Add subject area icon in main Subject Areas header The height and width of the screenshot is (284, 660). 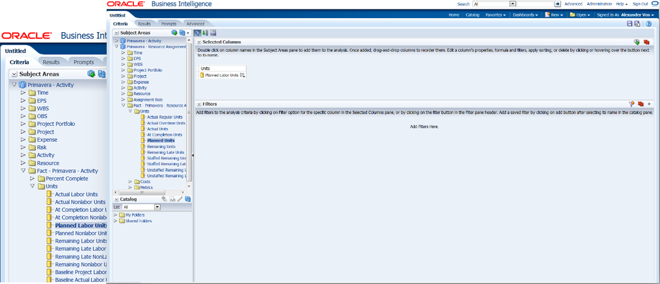pyautogui.click(x=175, y=33)
